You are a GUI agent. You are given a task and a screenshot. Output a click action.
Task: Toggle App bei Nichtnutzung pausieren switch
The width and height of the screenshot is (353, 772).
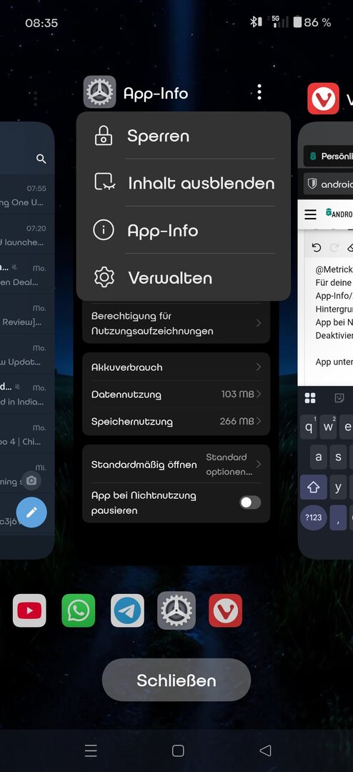(x=250, y=503)
